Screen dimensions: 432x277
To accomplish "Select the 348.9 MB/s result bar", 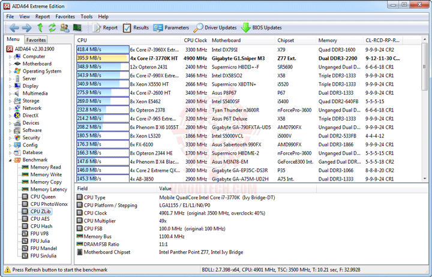I will coord(103,67).
